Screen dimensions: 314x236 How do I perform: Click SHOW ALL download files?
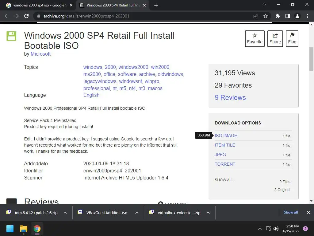click(x=224, y=180)
